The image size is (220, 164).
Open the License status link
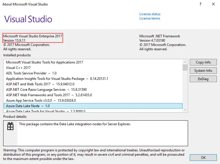(x=150, y=14)
